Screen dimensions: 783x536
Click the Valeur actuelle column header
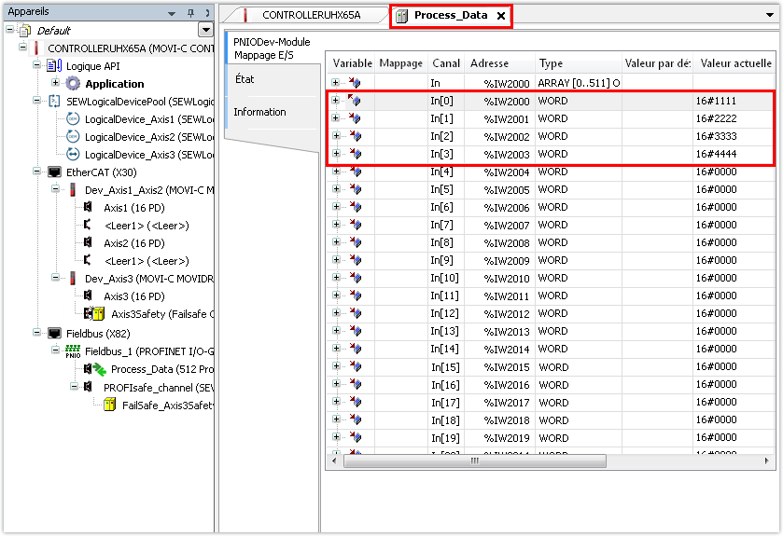(737, 63)
